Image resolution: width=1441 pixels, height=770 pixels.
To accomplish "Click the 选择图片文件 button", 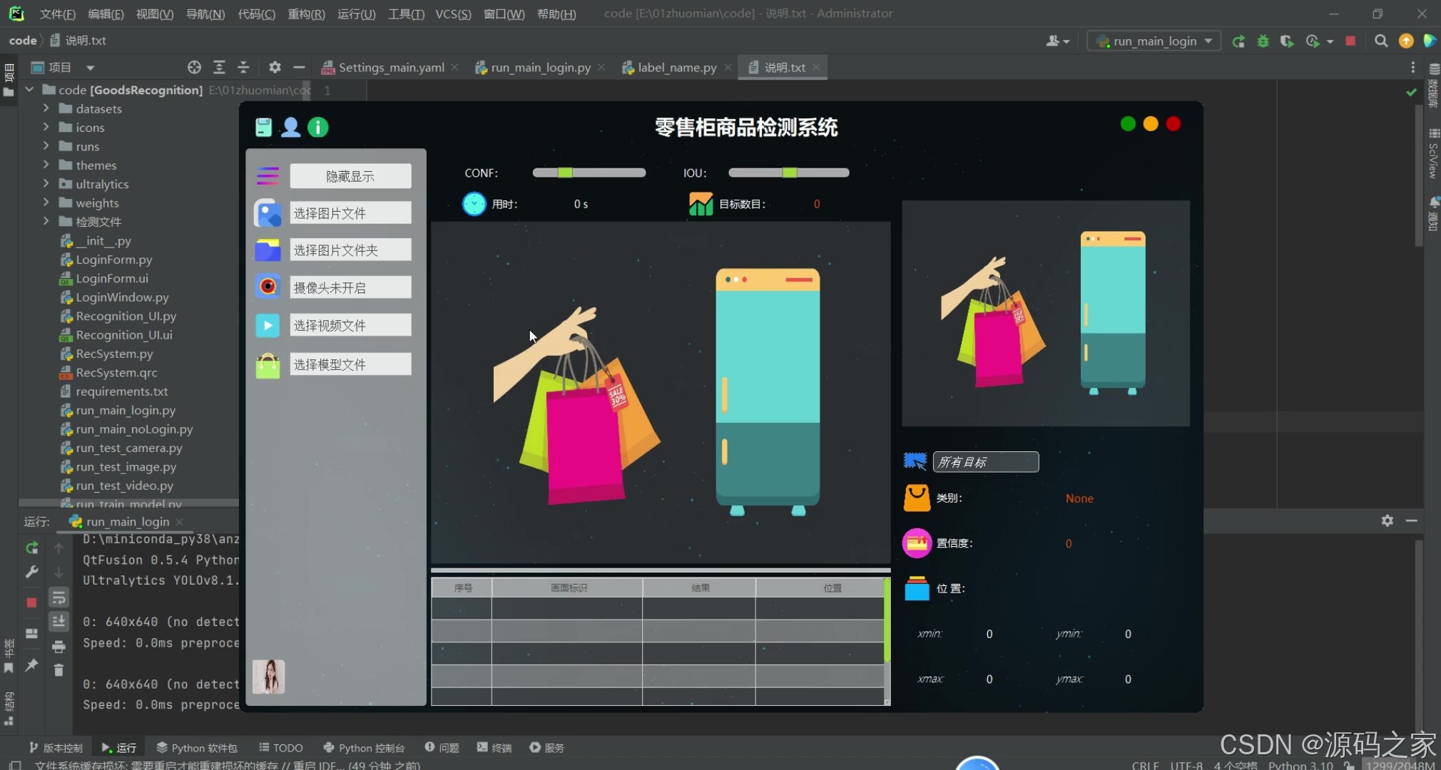I will pos(350,213).
